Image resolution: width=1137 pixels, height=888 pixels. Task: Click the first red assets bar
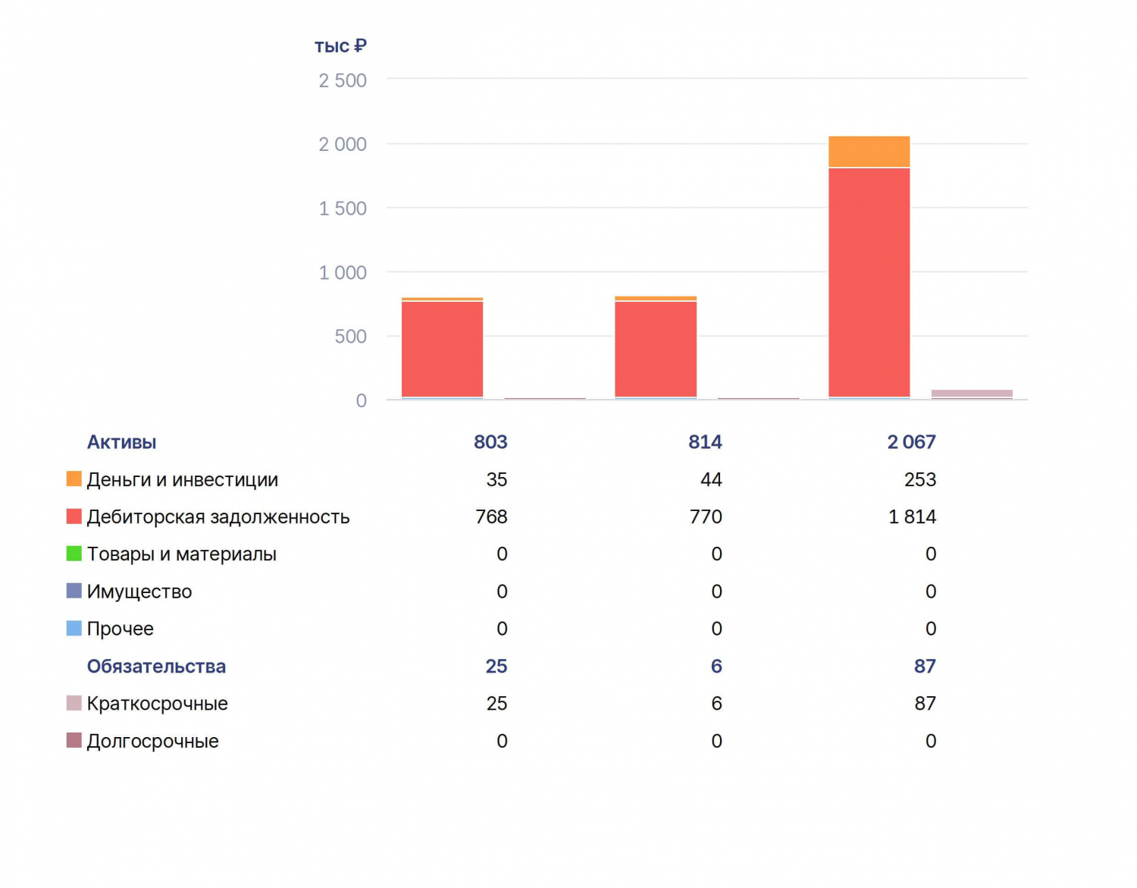click(442, 349)
